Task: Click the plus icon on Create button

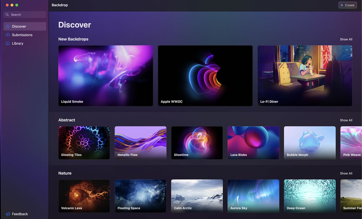Action: coord(342,5)
